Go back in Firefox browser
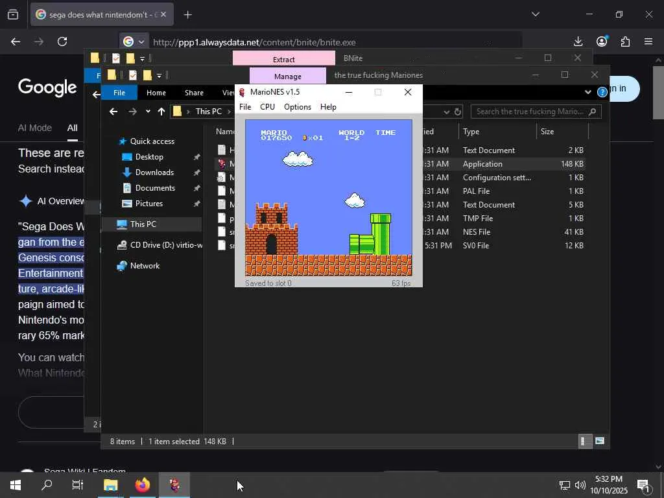The width and height of the screenshot is (664, 498). (x=16, y=41)
